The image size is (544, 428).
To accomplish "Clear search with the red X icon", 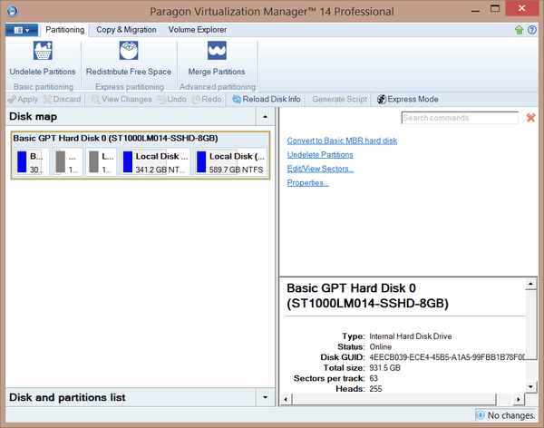I will tap(530, 118).
